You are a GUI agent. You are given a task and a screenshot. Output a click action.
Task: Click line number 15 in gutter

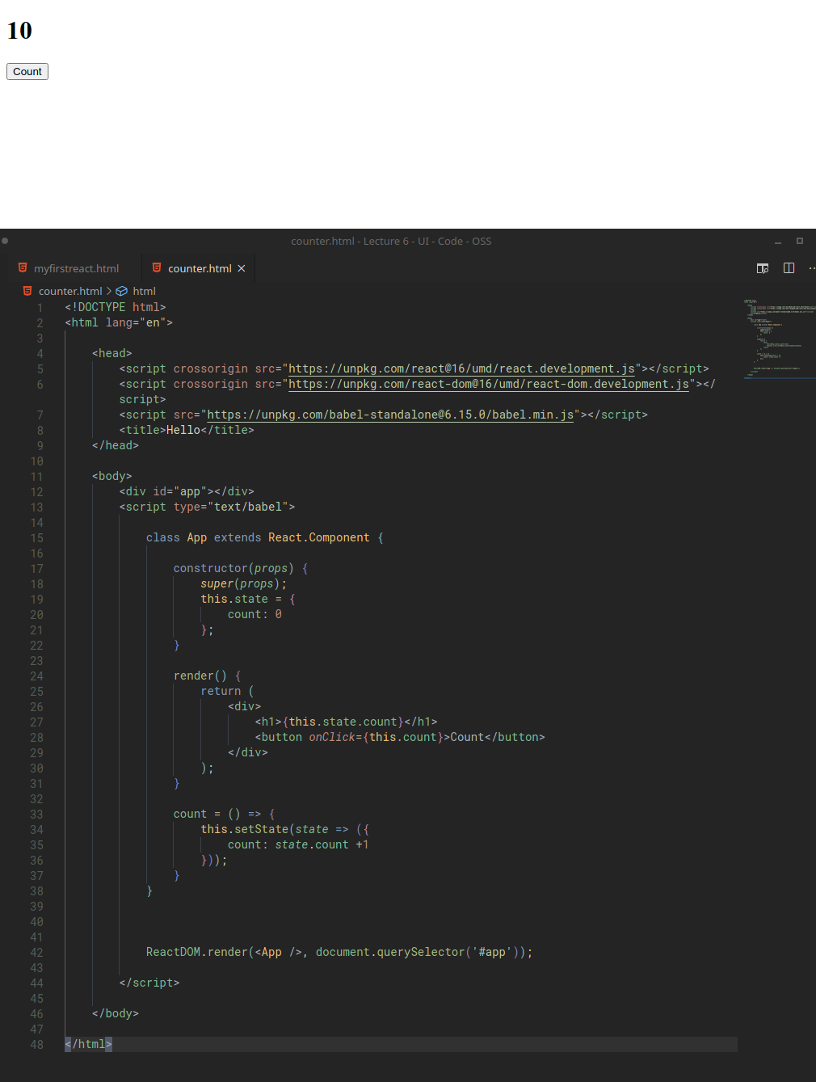point(37,538)
